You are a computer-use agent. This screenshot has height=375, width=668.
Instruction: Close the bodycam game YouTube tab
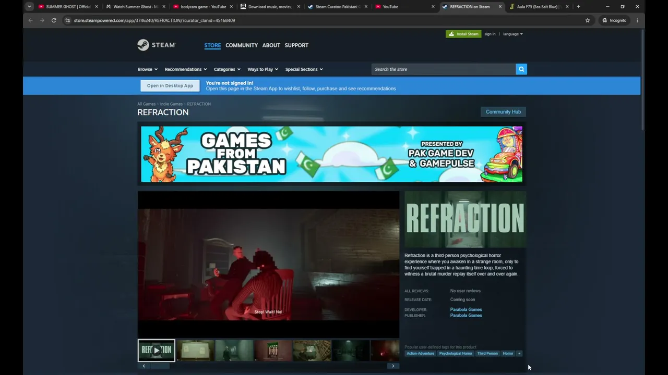pos(231,7)
